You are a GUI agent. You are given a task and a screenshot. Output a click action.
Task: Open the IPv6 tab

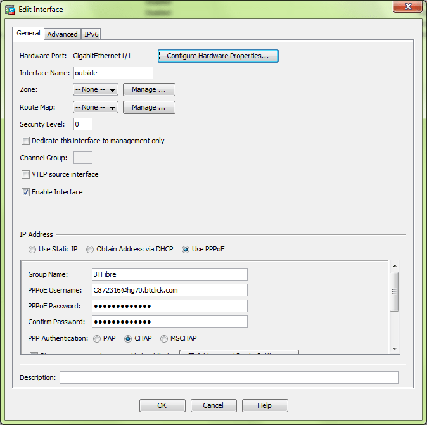(92, 34)
